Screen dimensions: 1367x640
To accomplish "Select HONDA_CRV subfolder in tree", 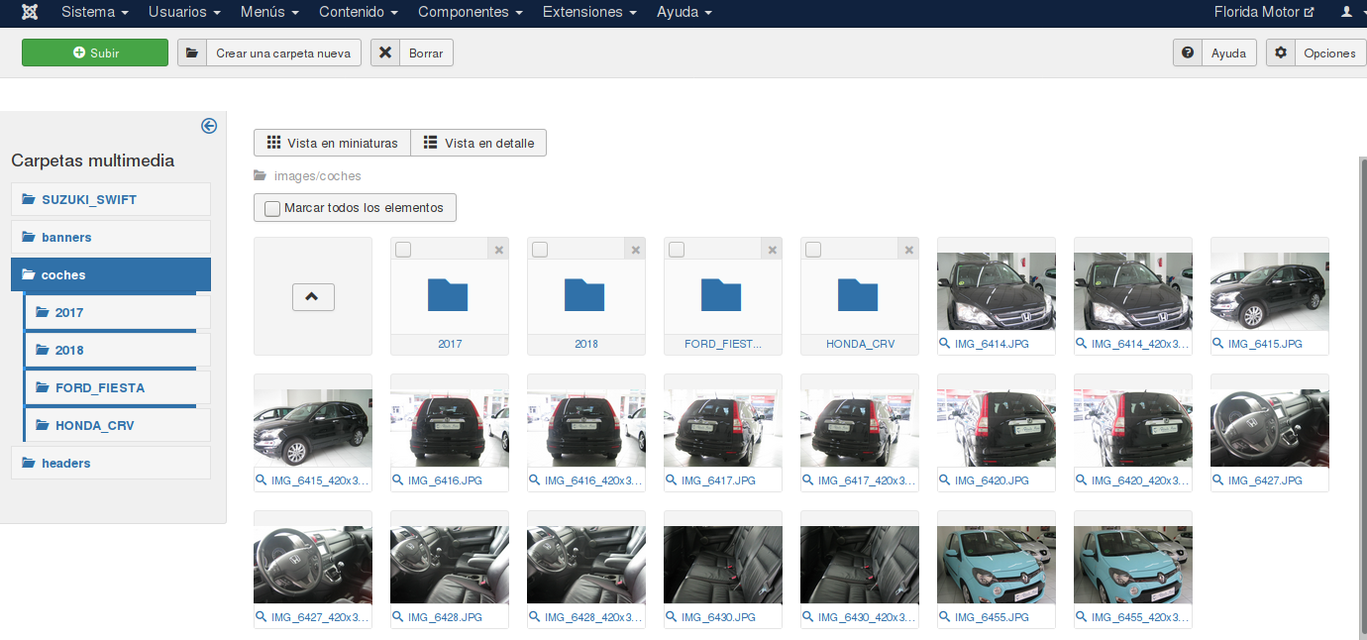I will coord(118,425).
